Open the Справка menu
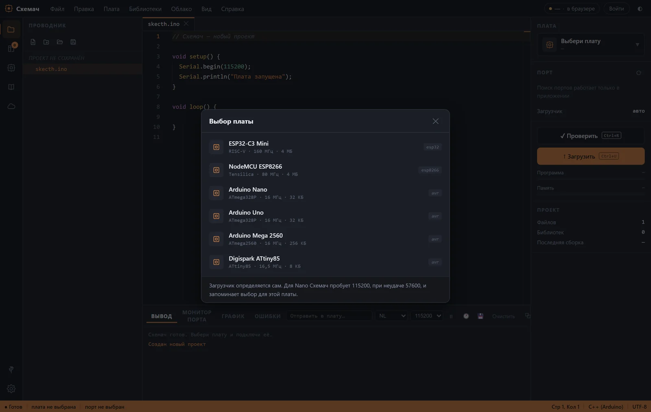The image size is (651, 412). pos(232,9)
